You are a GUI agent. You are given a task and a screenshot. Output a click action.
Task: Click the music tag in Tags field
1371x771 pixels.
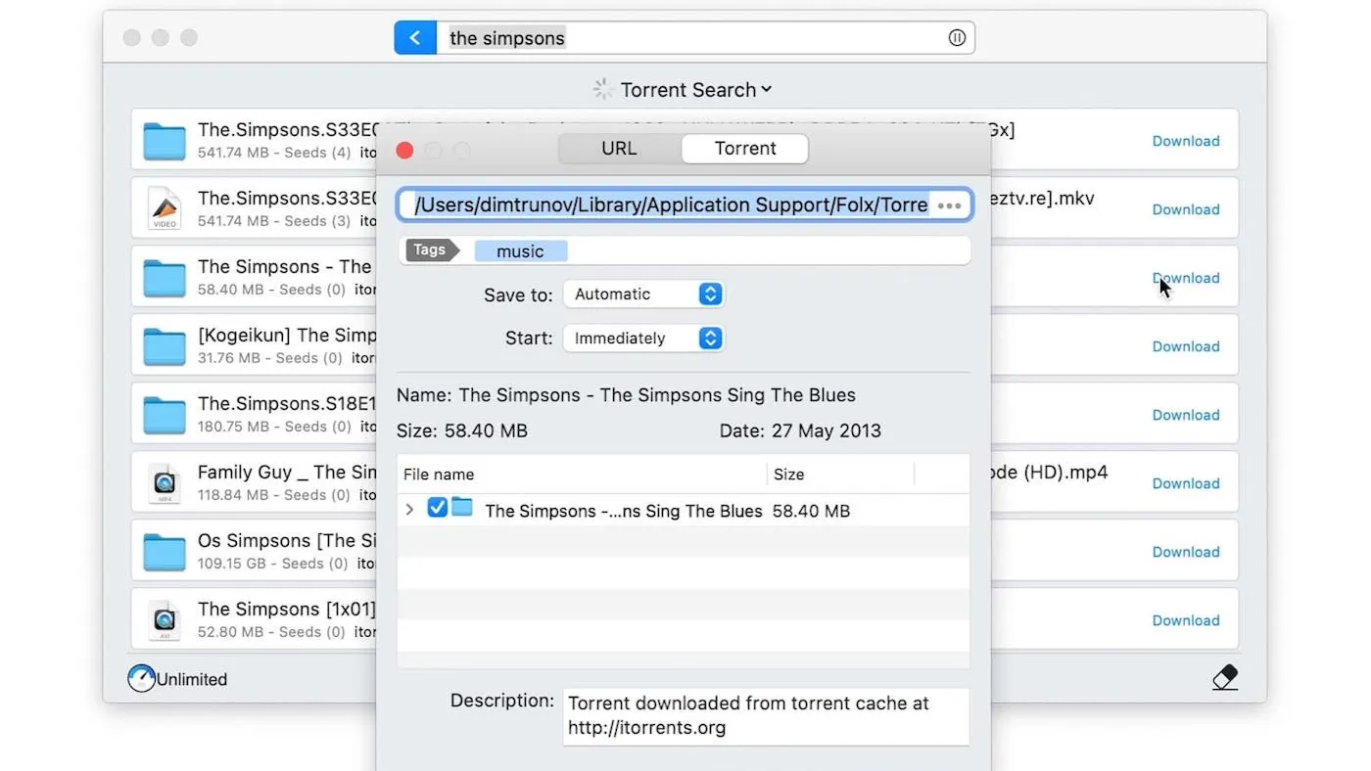click(x=520, y=251)
